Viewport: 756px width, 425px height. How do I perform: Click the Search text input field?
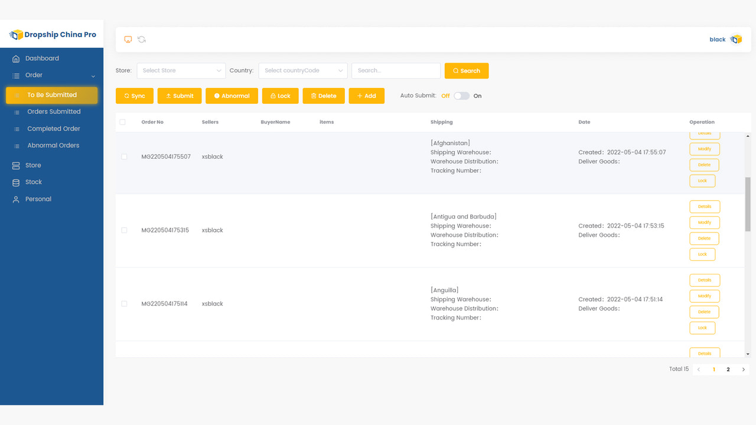click(x=396, y=71)
